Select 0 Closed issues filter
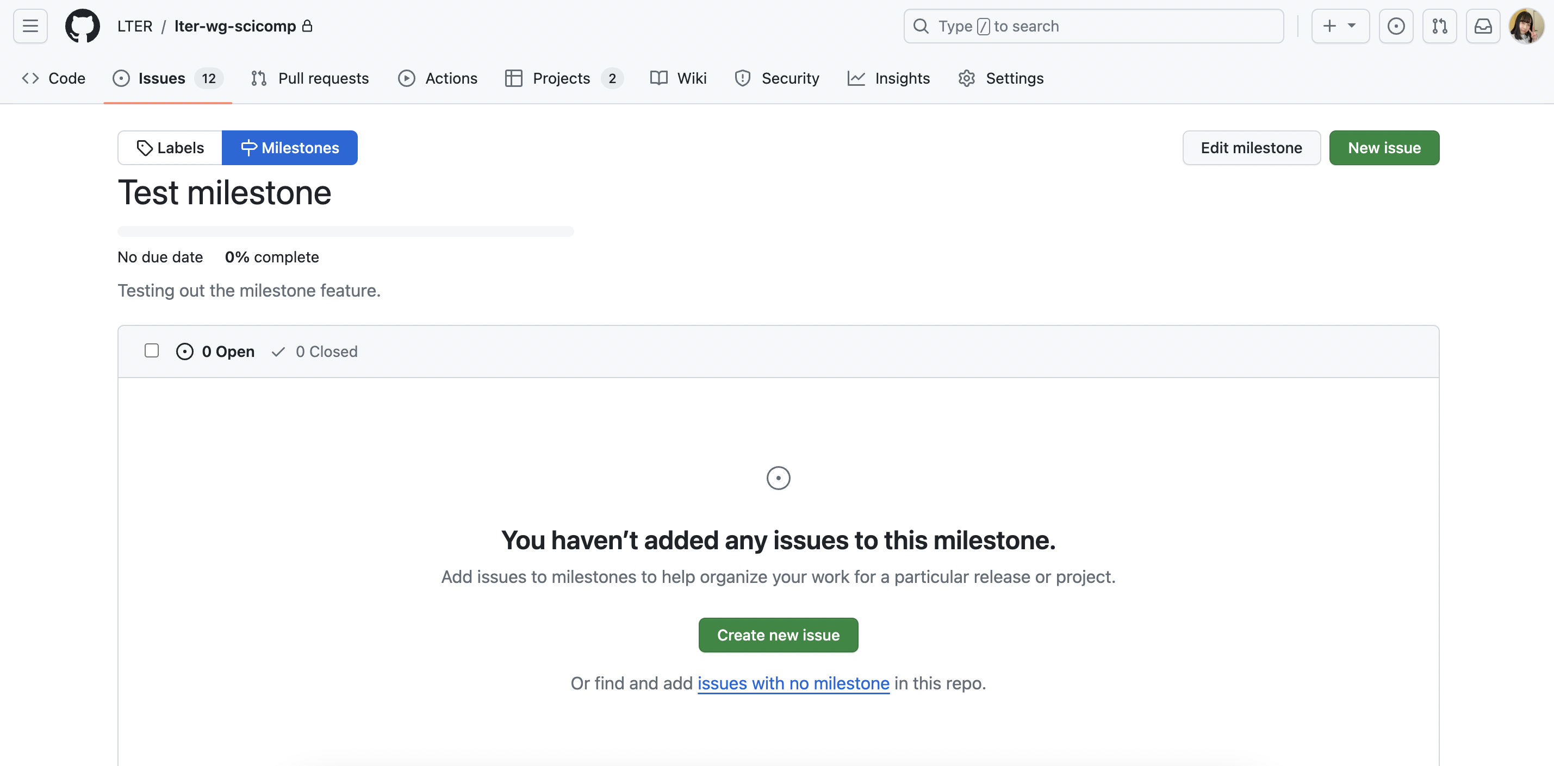 (x=315, y=350)
